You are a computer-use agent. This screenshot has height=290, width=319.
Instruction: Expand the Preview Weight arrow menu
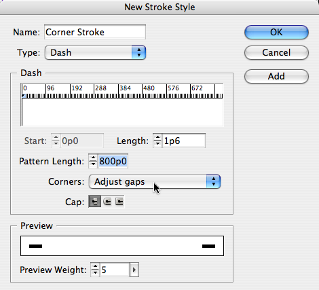(x=134, y=270)
